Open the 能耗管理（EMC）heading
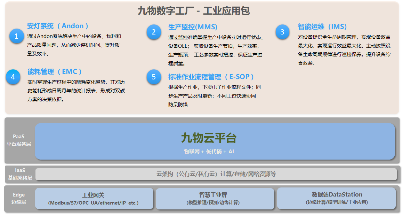 [55, 71]
